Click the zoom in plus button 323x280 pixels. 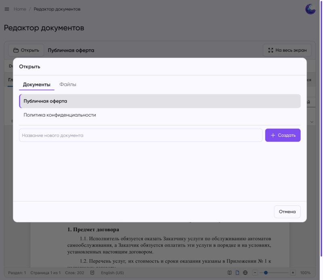point(293,273)
